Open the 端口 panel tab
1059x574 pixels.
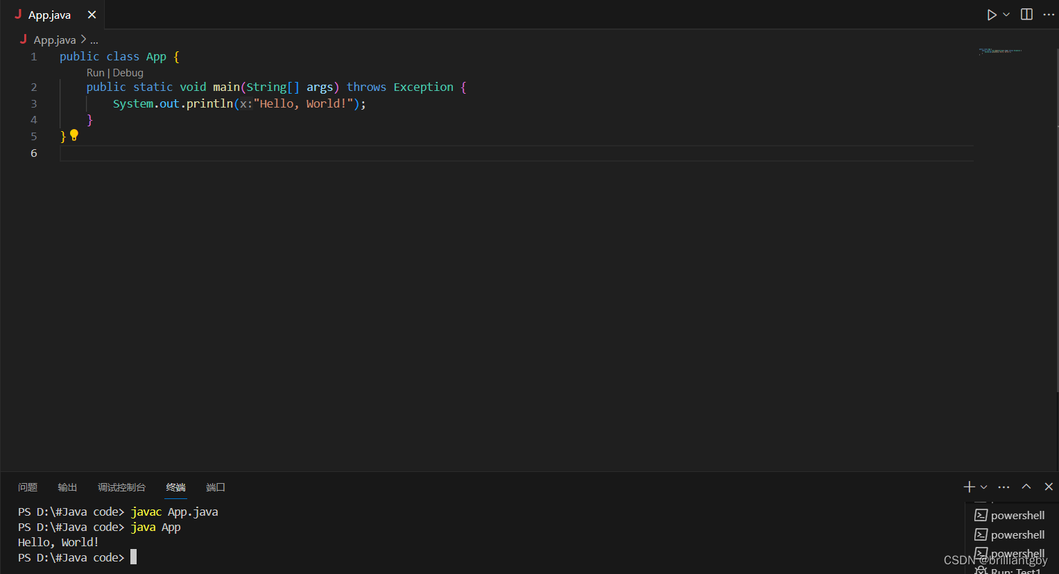click(215, 487)
